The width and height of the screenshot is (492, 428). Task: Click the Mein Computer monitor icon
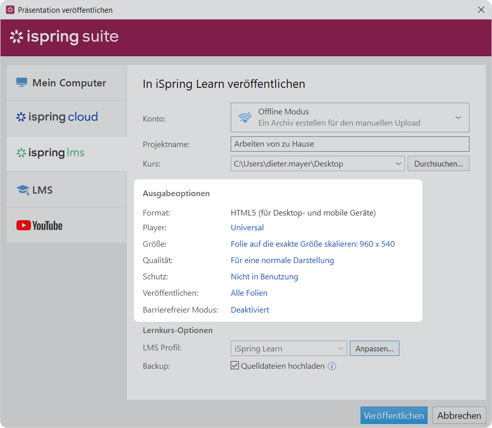[21, 83]
